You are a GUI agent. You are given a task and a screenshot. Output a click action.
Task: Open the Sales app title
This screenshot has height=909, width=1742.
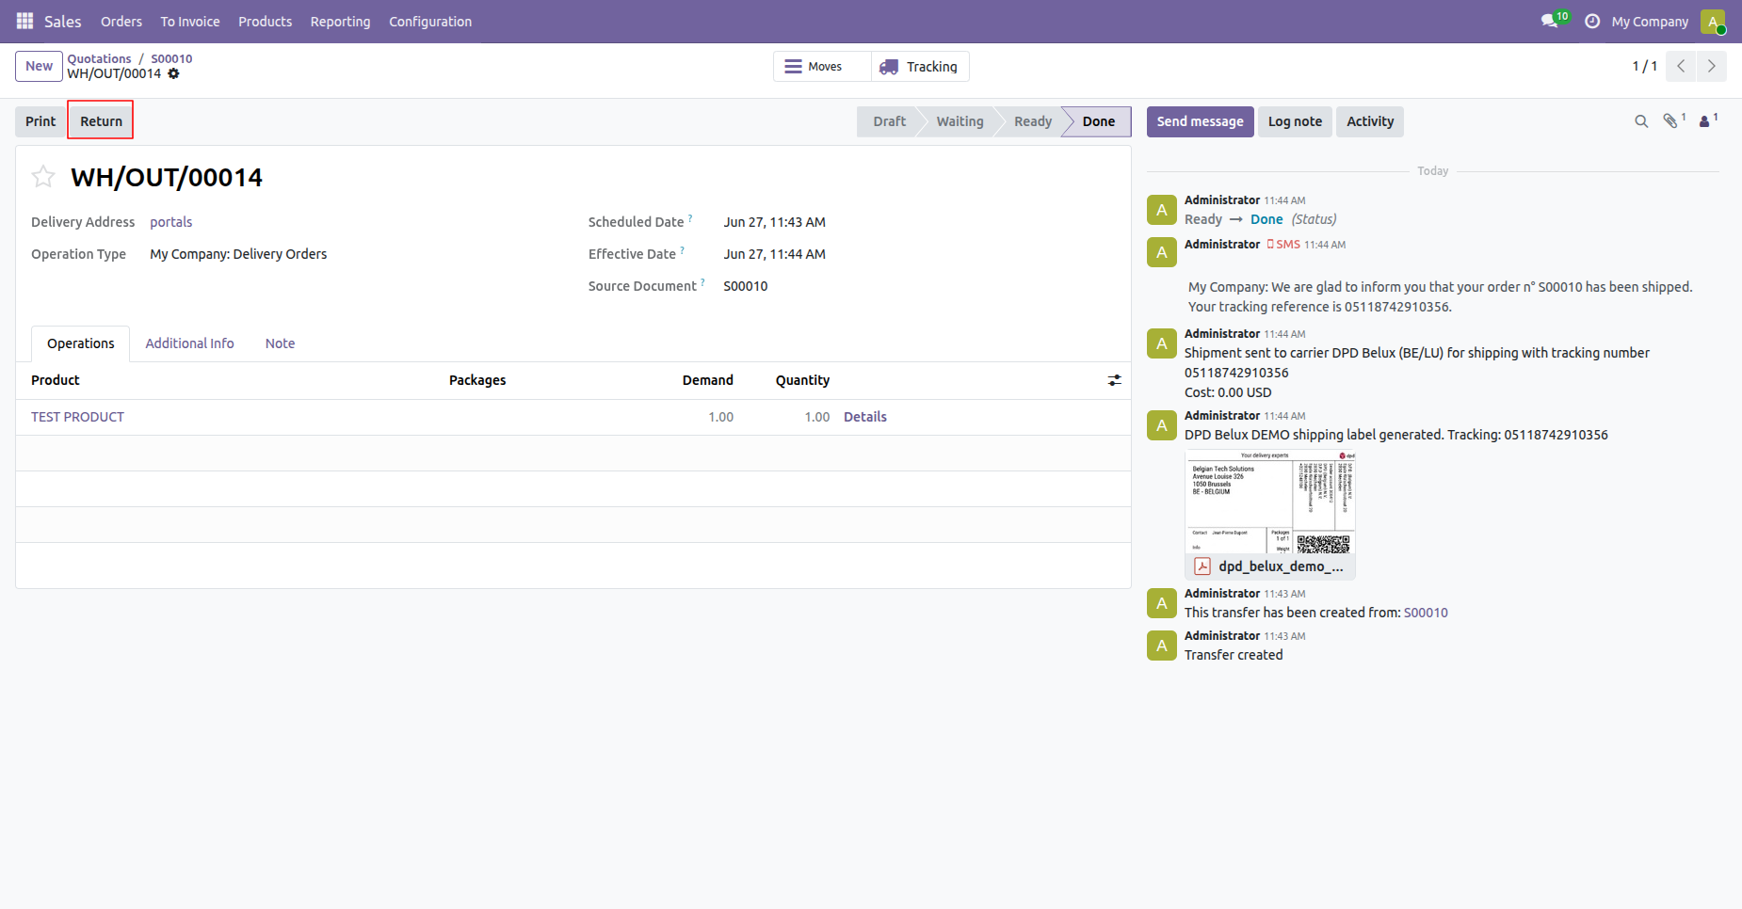coord(63,21)
